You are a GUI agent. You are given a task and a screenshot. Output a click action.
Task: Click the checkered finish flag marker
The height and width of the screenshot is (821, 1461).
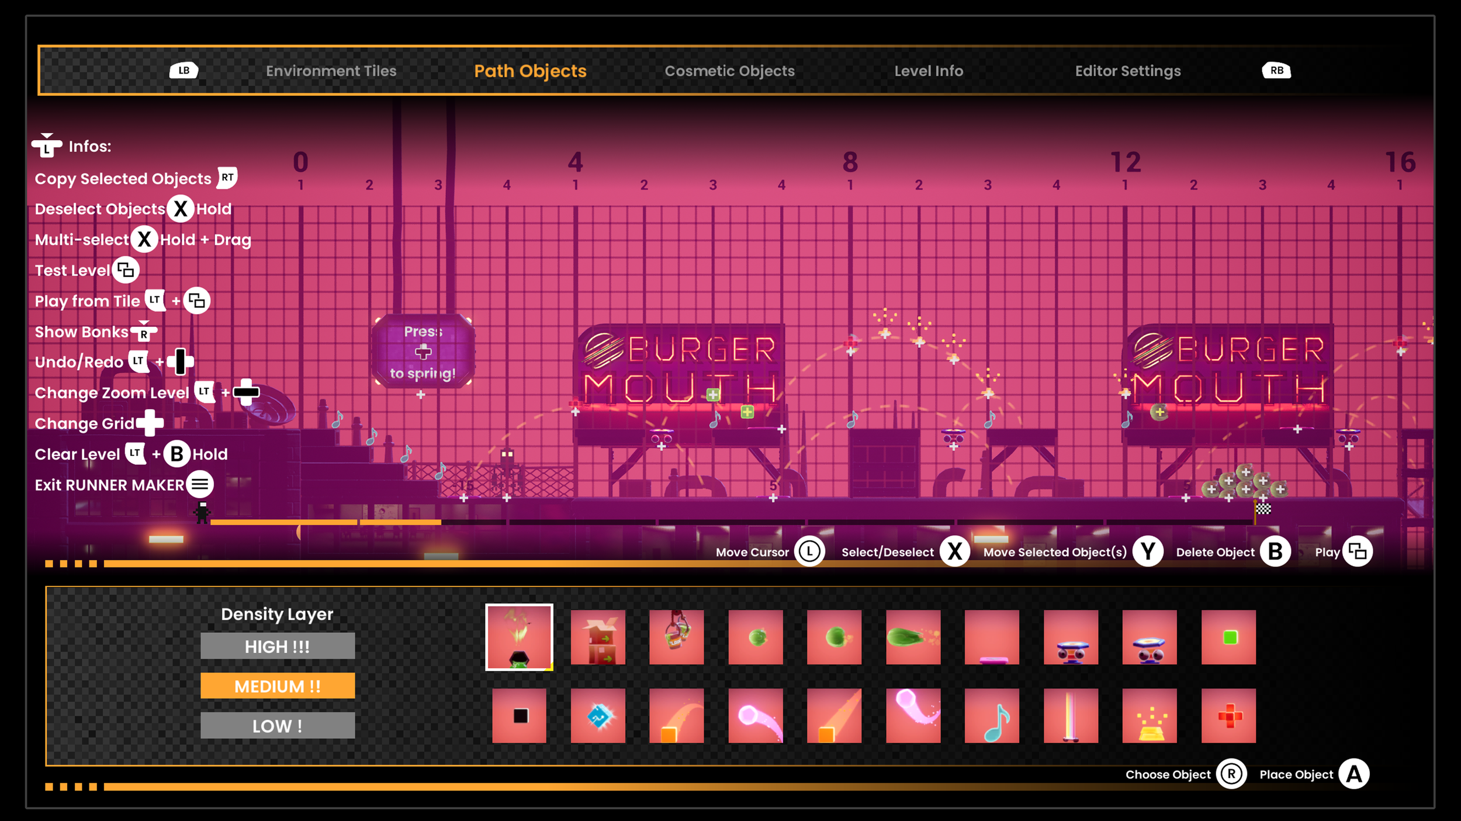click(x=1263, y=509)
